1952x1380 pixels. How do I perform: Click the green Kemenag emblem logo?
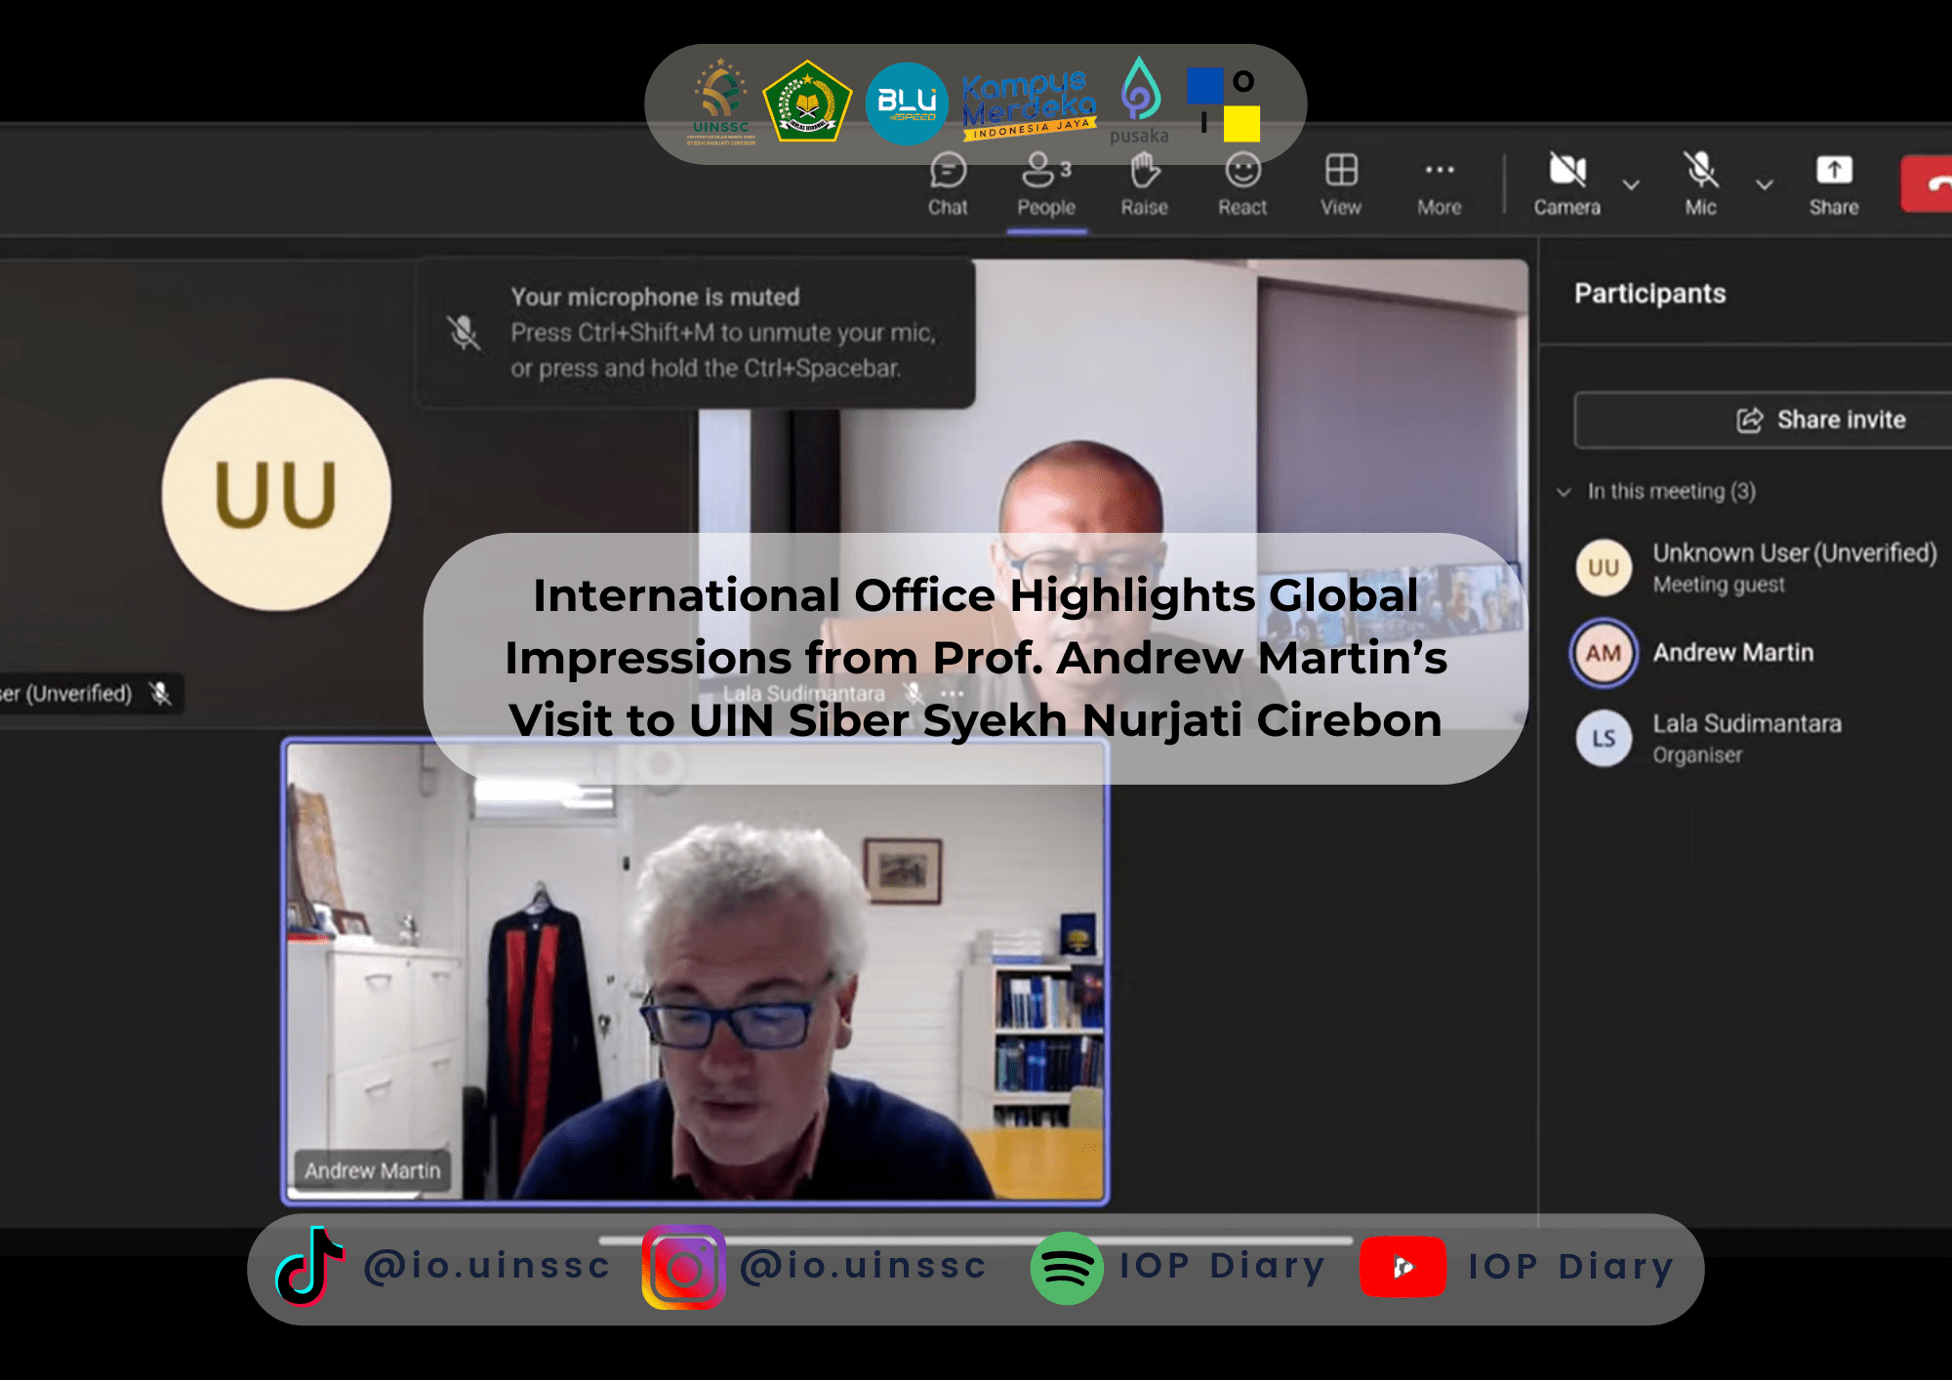point(807,101)
